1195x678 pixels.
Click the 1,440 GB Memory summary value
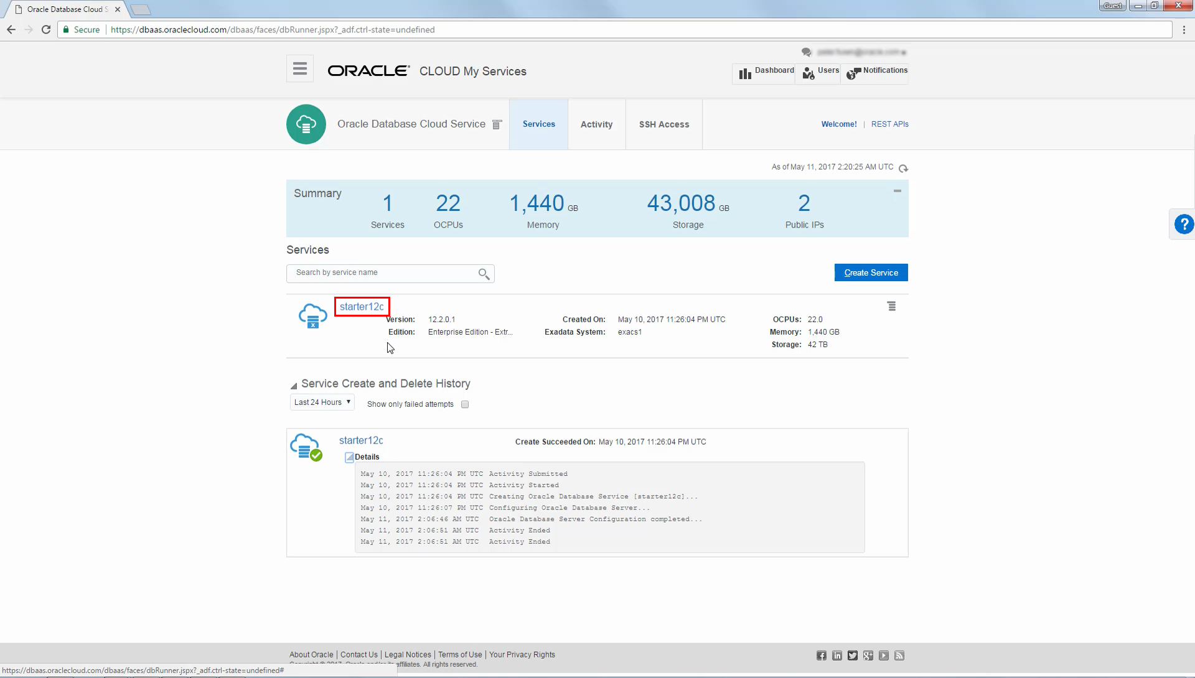(543, 203)
